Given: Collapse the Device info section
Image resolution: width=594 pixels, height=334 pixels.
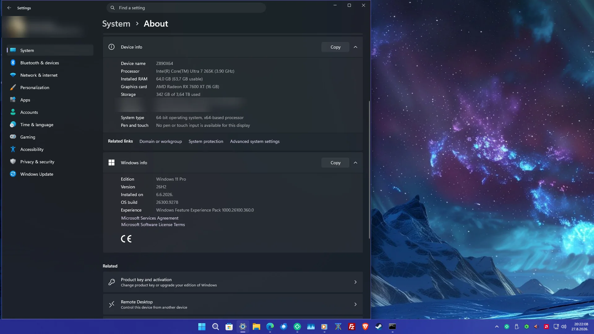Looking at the screenshot, I should [x=355, y=47].
